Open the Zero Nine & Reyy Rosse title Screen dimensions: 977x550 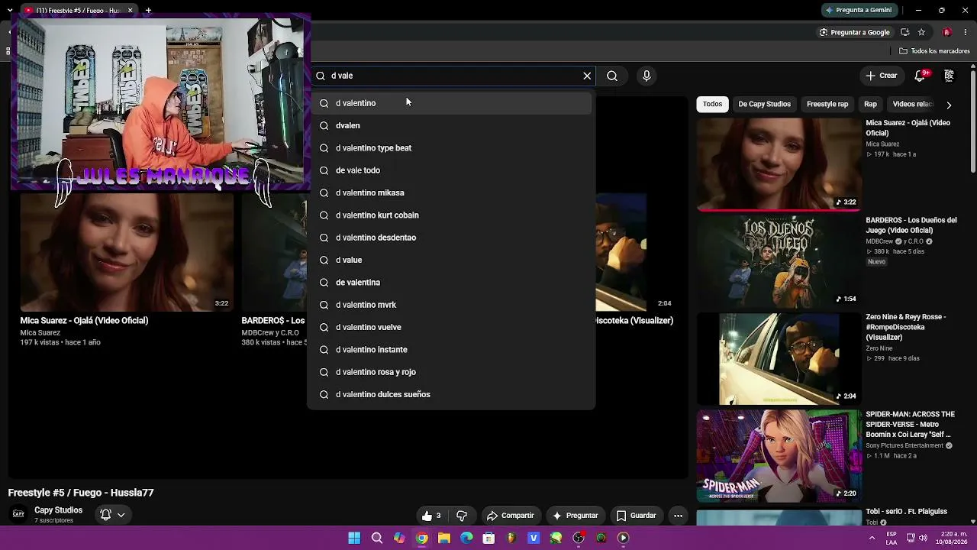tap(906, 327)
